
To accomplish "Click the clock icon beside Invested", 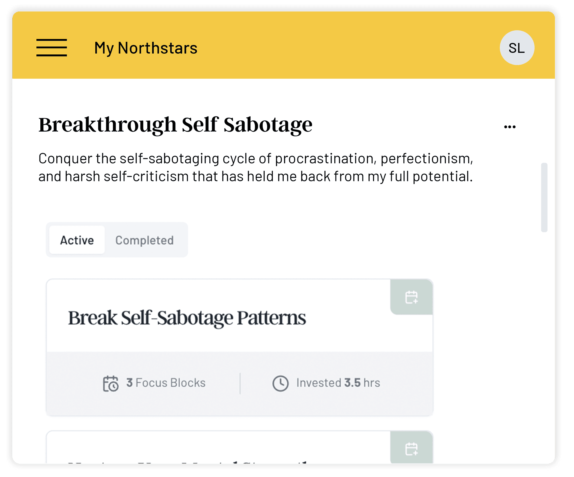I will tap(280, 383).
